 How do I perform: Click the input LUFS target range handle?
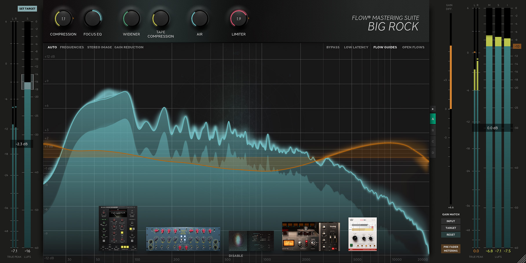pos(27,82)
